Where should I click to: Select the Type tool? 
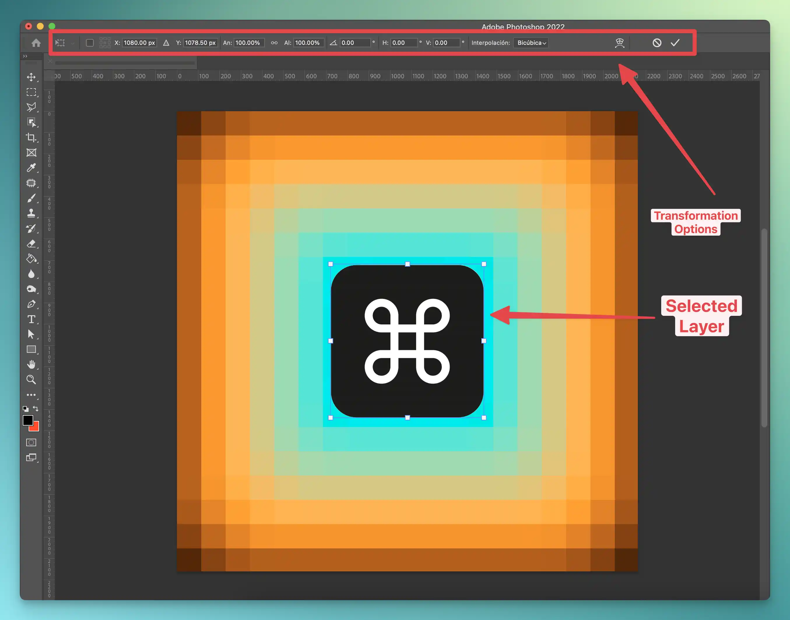pos(31,319)
